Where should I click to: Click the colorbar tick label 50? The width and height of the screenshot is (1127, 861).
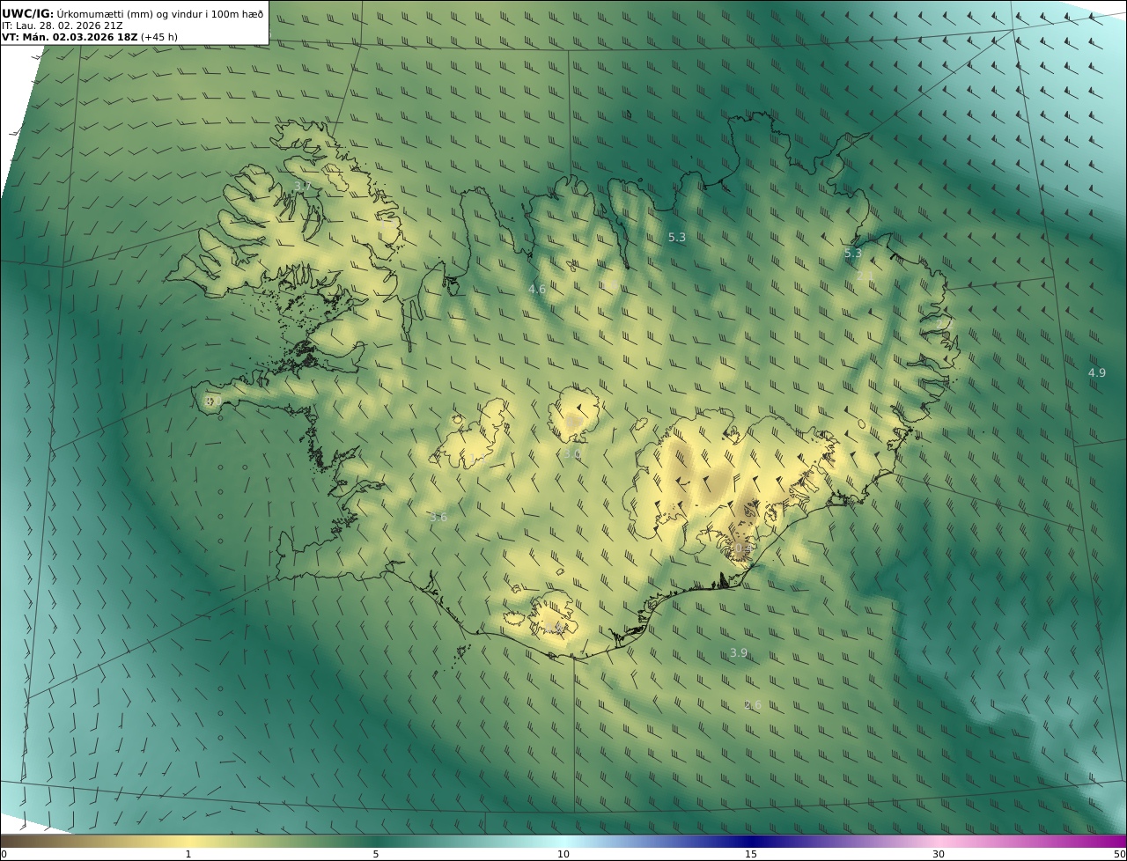pyautogui.click(x=1119, y=854)
